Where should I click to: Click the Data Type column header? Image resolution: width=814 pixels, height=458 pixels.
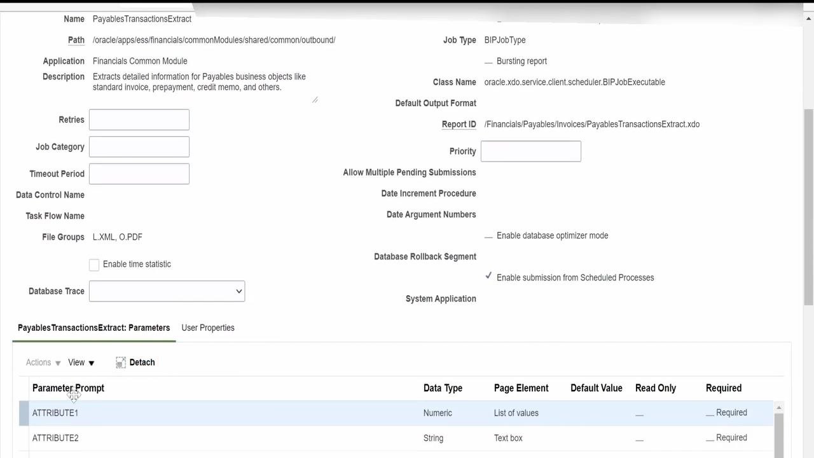coord(443,388)
